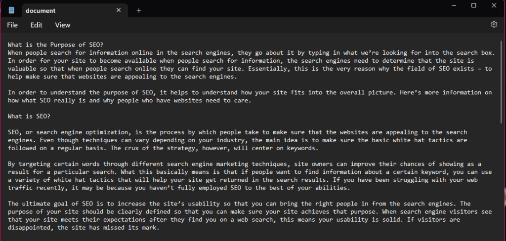Viewport: 506px width, 241px height.
Task: Select the document tab
Action: point(59,10)
